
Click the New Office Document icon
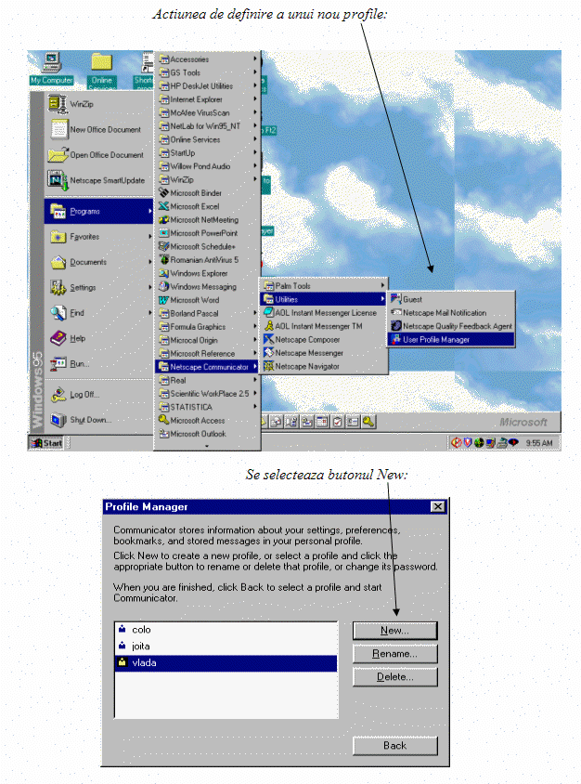coord(59,129)
